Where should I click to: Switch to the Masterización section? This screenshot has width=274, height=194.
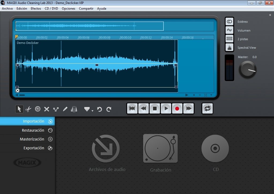tap(28, 139)
